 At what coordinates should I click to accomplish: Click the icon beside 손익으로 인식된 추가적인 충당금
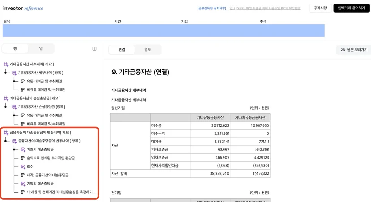[x=22, y=158]
